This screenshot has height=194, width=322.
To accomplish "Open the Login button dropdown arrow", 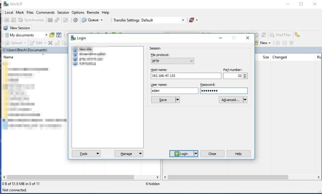I will [196, 154].
